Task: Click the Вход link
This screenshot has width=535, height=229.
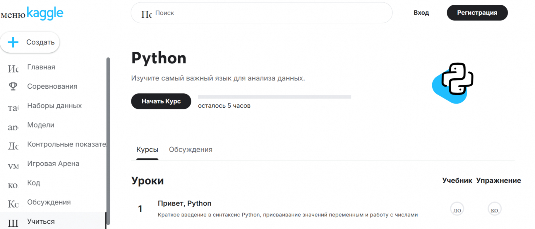Action: 421,13
